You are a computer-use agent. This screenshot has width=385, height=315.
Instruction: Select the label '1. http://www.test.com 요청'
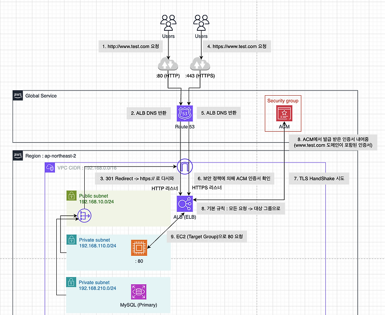point(130,46)
